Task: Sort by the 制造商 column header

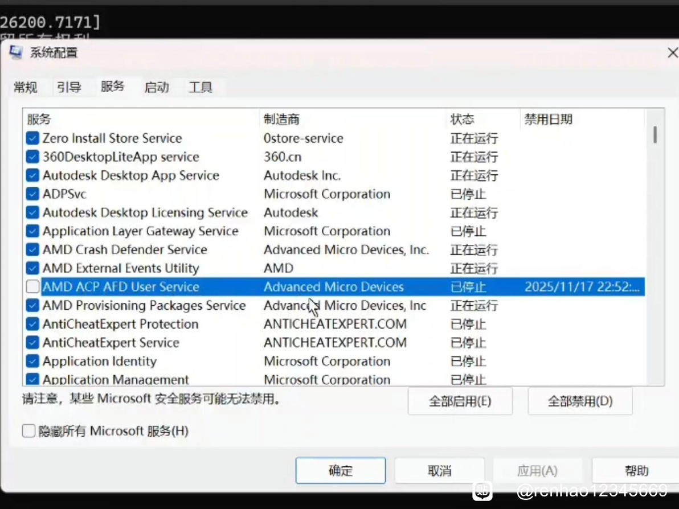Action: 353,119
